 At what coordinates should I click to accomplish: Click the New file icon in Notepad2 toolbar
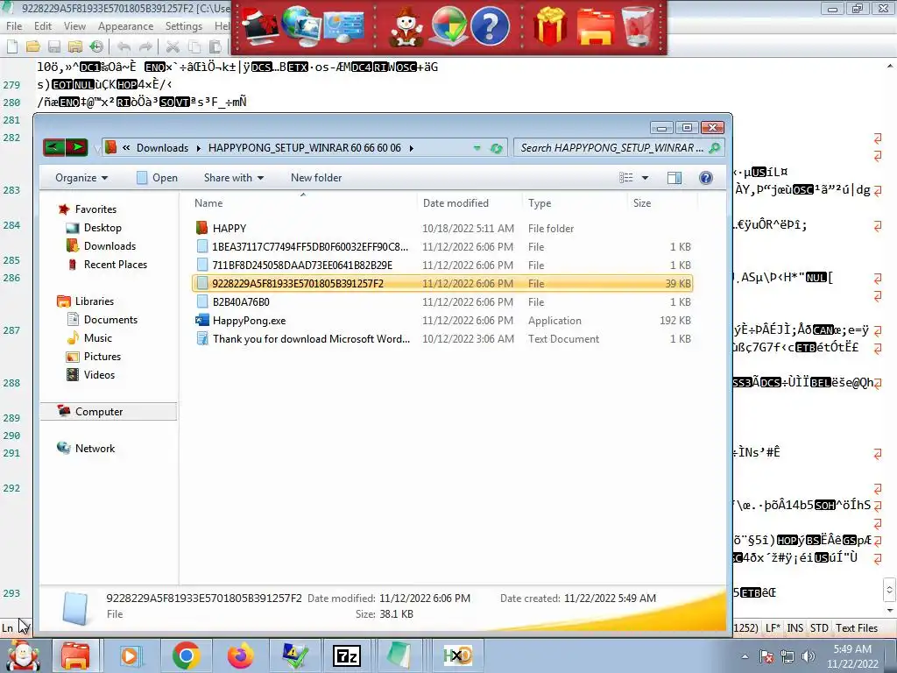point(12,46)
